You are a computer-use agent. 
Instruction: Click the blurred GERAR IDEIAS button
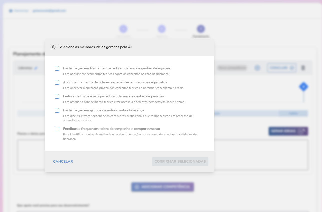tap(288, 131)
